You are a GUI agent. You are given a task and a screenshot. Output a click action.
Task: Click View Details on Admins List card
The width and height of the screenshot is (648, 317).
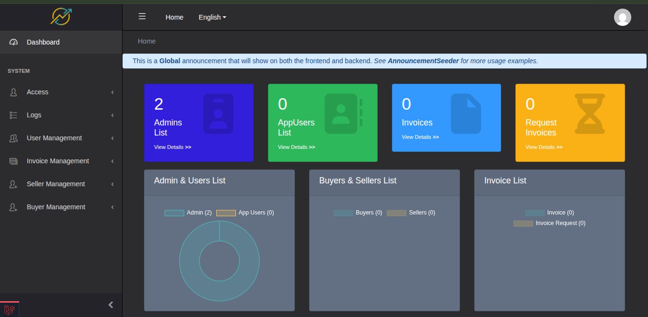(172, 147)
